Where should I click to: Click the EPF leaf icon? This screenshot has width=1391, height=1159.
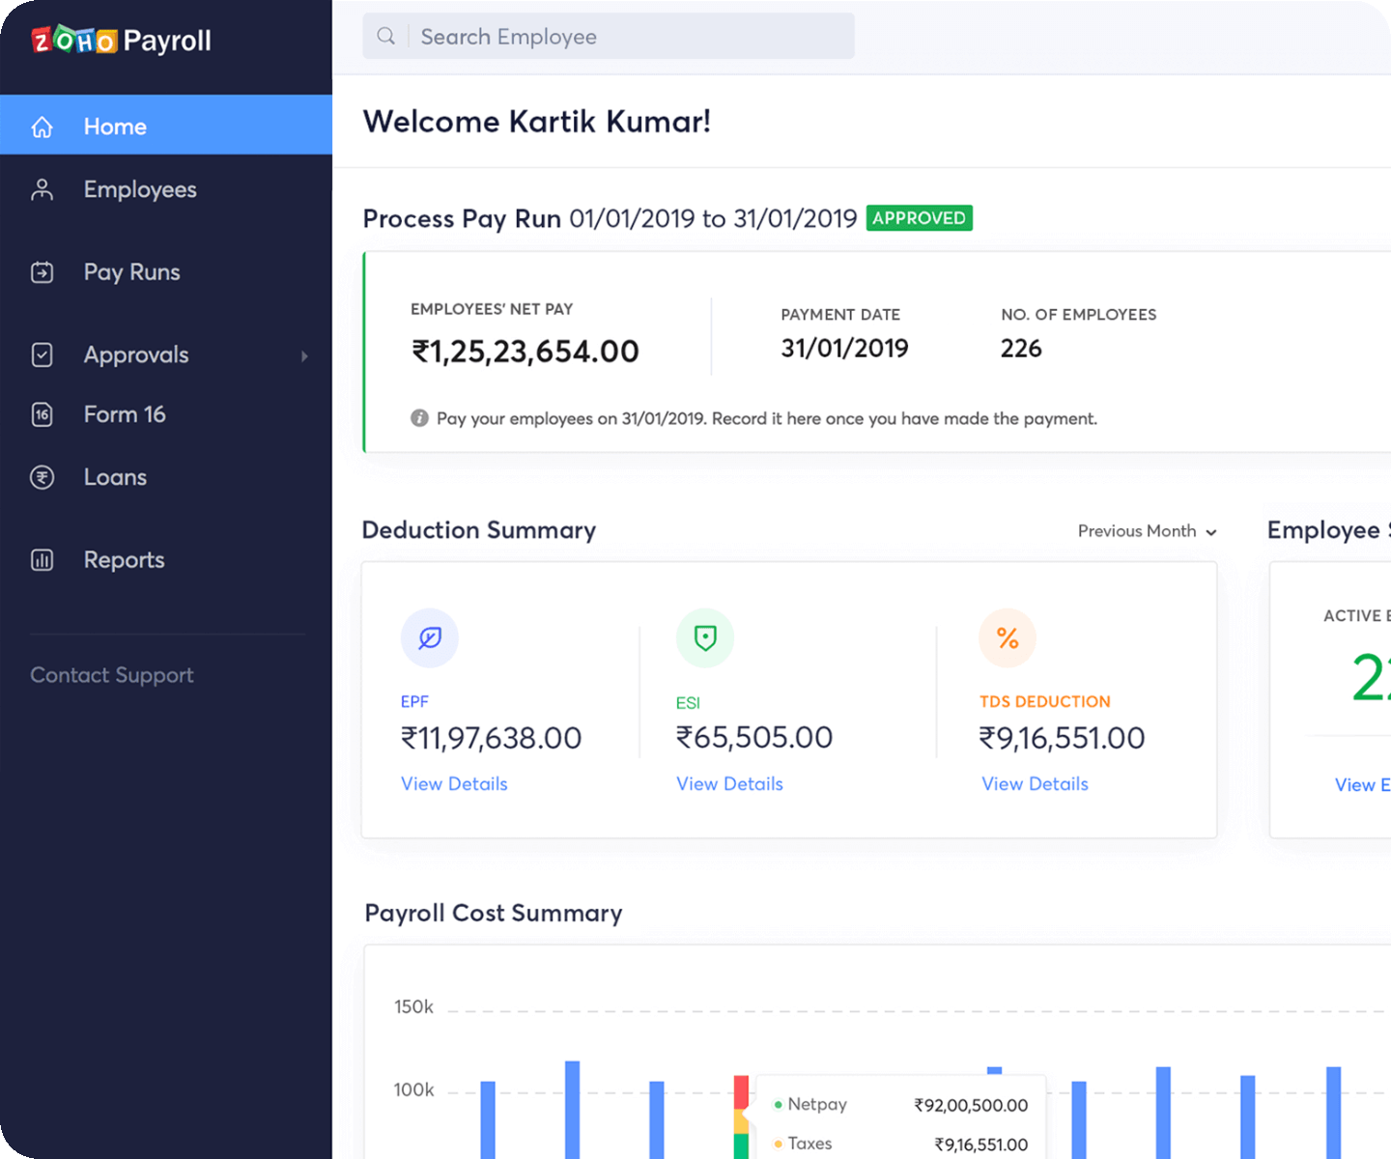pyautogui.click(x=430, y=637)
